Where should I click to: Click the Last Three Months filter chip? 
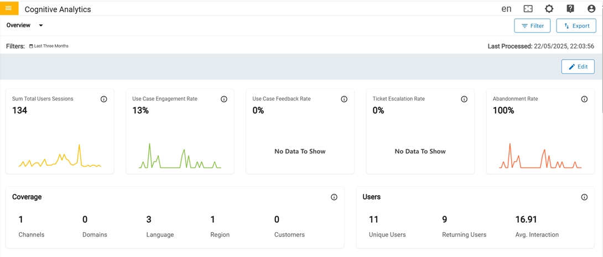point(49,46)
